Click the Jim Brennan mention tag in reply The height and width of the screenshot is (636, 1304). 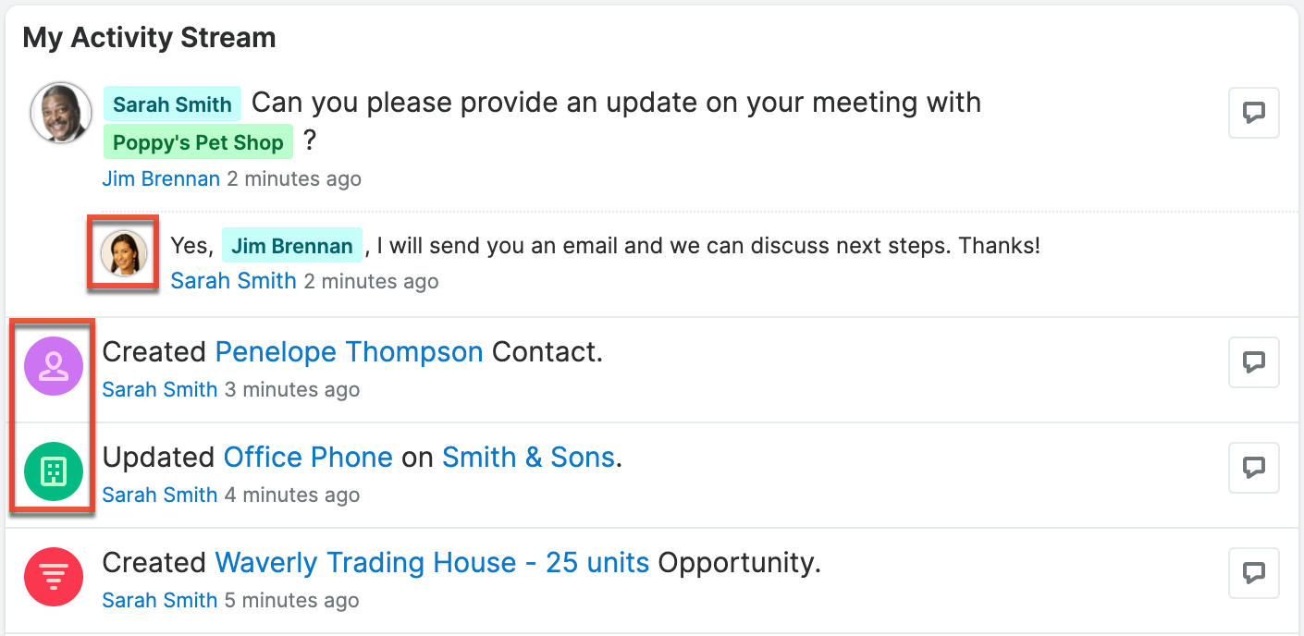coord(291,246)
